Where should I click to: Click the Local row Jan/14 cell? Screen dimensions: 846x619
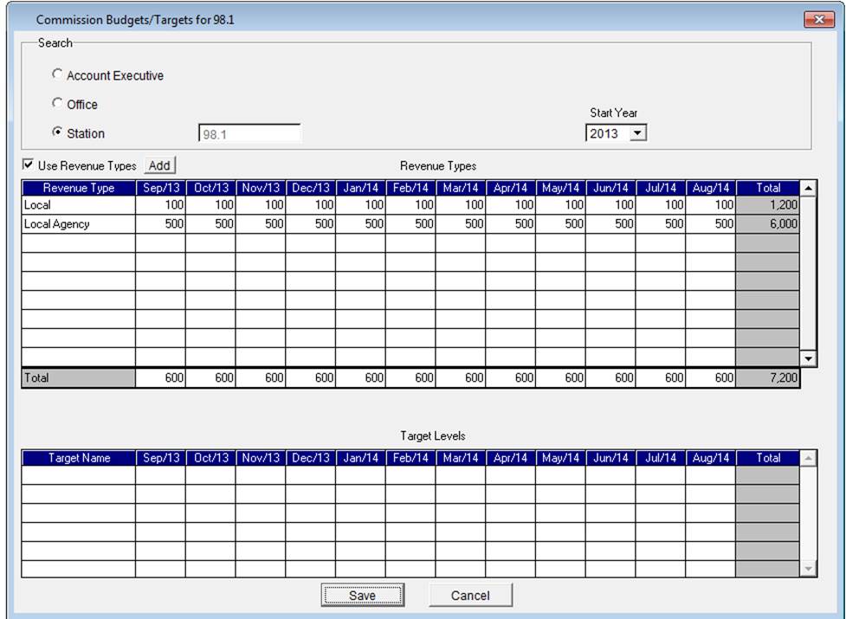[x=360, y=206]
